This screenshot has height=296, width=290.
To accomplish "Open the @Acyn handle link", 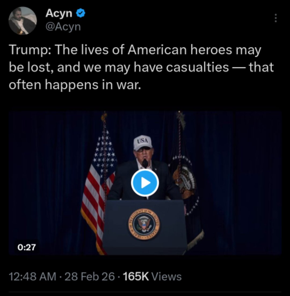I will click(x=63, y=27).
